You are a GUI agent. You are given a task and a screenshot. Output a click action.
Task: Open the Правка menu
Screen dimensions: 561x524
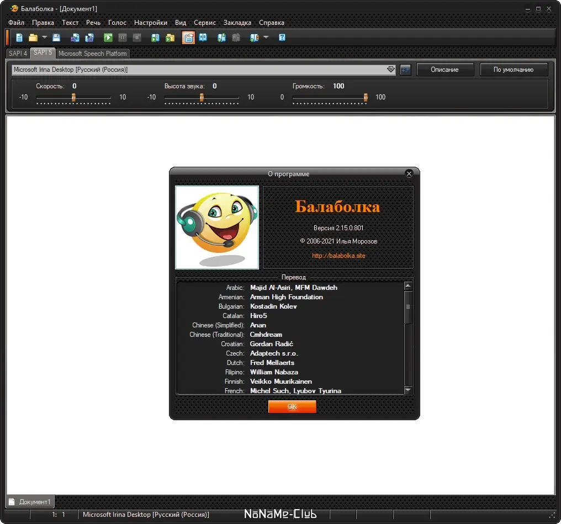coord(43,23)
